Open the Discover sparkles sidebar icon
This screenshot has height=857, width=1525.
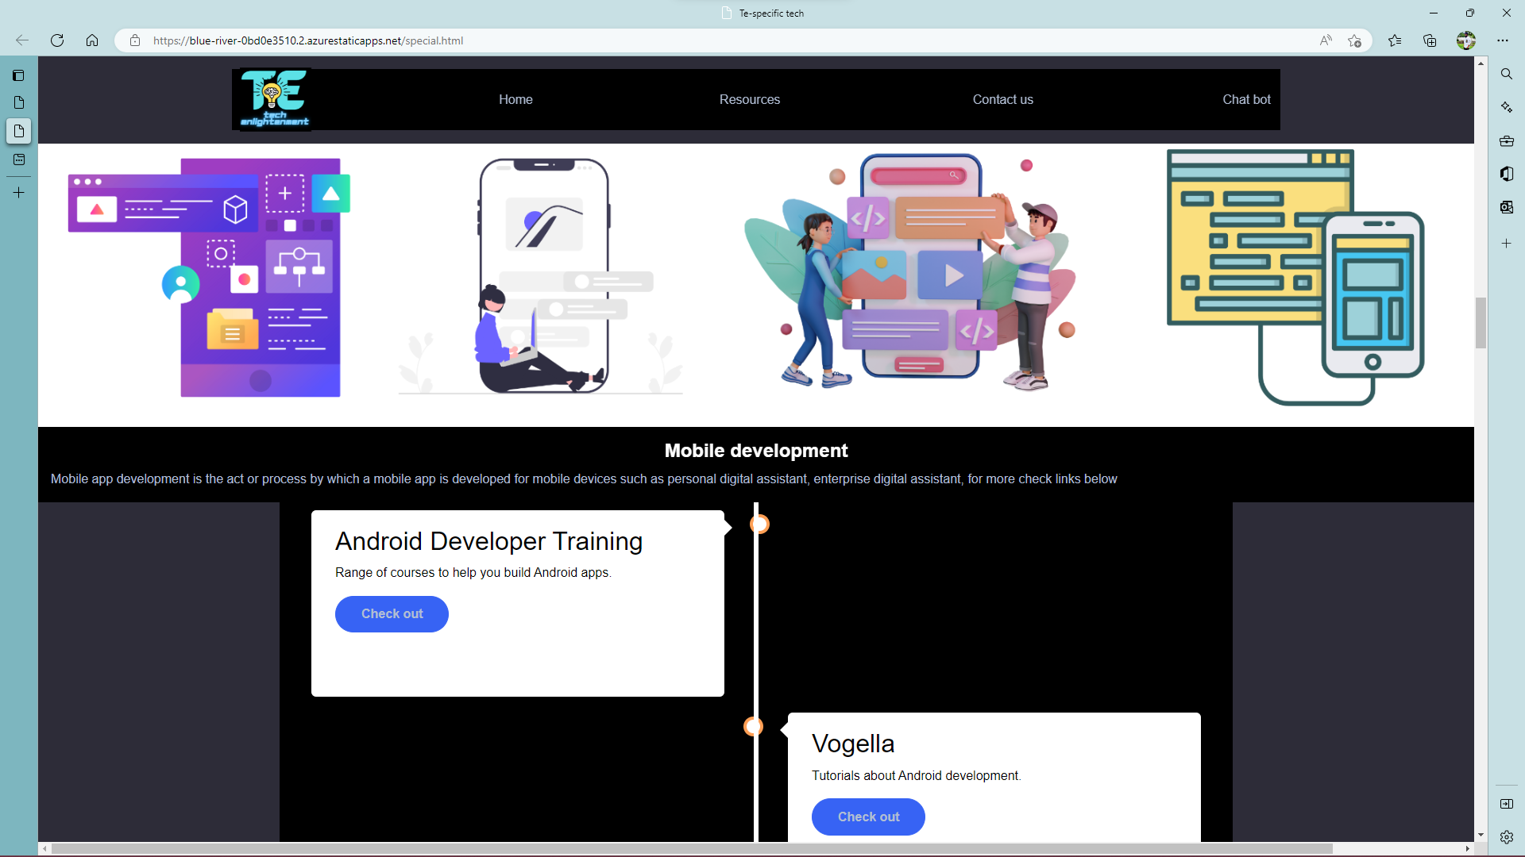[x=1507, y=106]
